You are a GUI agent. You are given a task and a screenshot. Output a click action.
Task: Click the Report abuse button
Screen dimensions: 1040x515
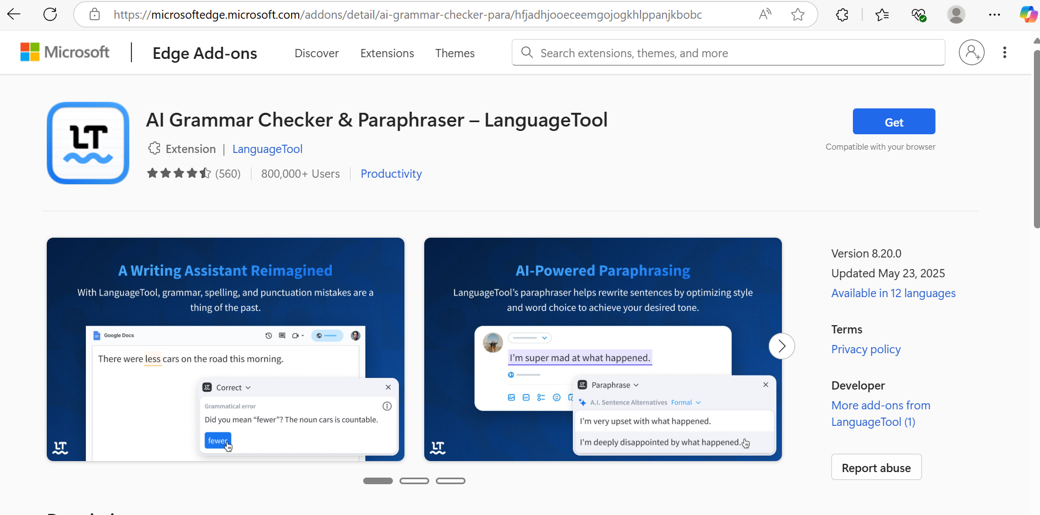pos(876,467)
